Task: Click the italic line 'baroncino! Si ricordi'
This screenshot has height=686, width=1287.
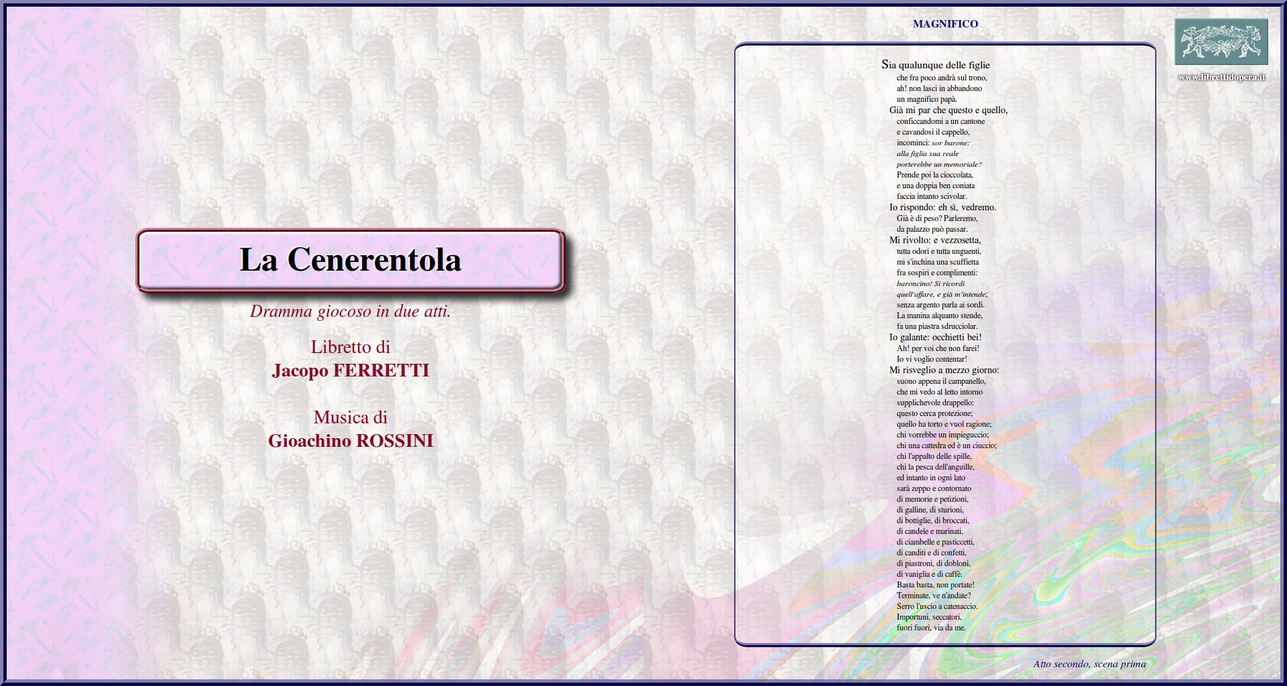Action: click(x=930, y=283)
